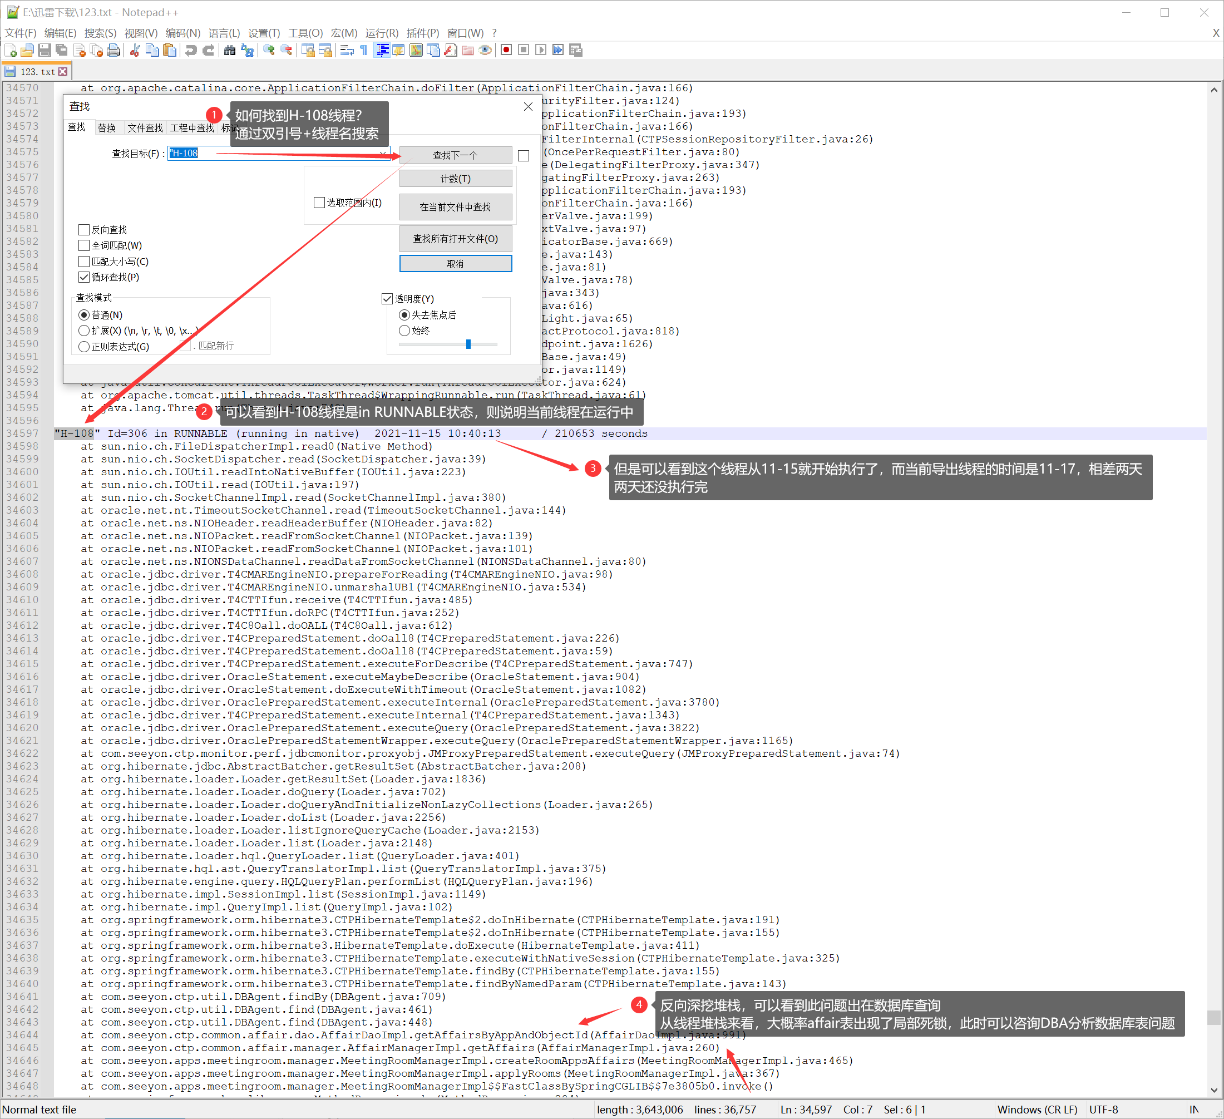1224x1119 pixels.
Task: Enable the 匹配大小写 checkbox
Action: [85, 262]
